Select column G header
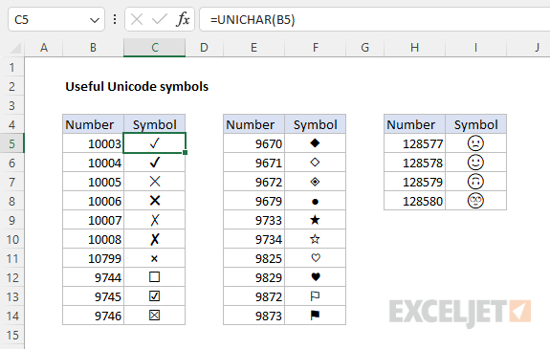 click(x=364, y=48)
